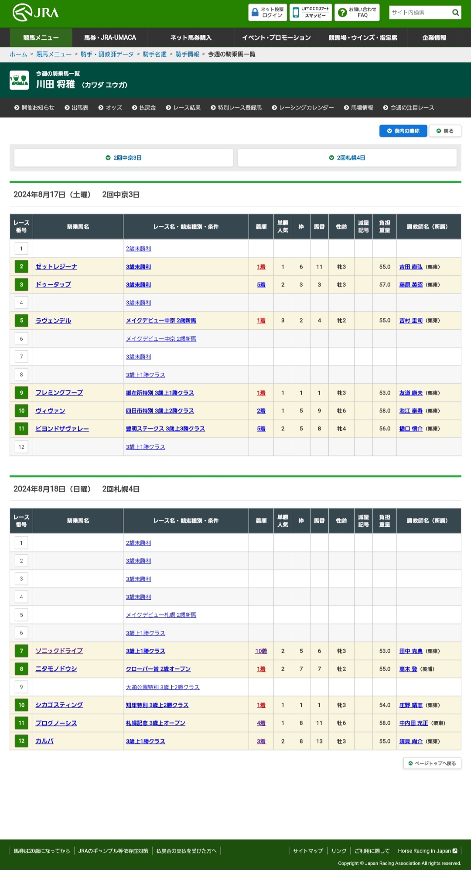471x870 pixels.
Task: Go to 騎手情報 breadcrumb link
Action: pos(187,54)
